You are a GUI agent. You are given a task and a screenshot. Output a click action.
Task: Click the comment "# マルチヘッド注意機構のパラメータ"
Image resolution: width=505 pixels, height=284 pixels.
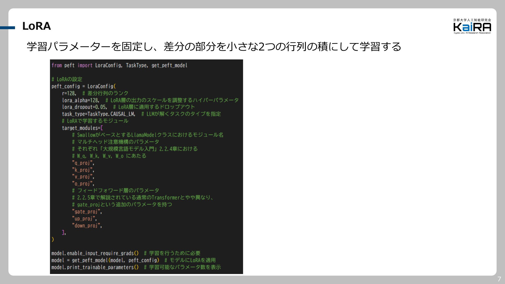click(x=116, y=142)
